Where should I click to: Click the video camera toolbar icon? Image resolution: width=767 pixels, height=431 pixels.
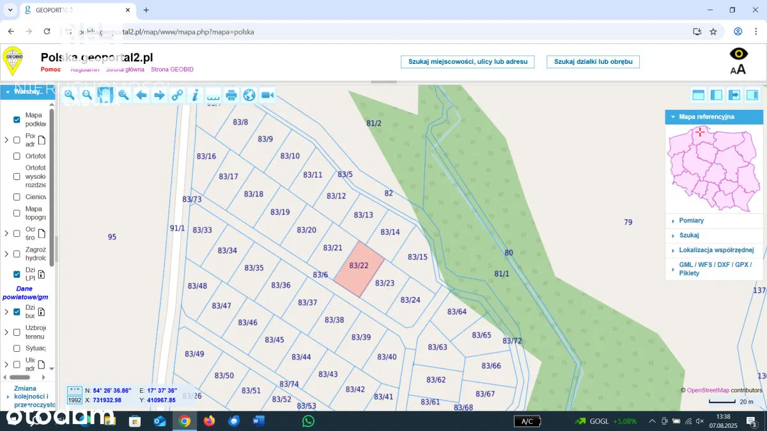click(267, 95)
